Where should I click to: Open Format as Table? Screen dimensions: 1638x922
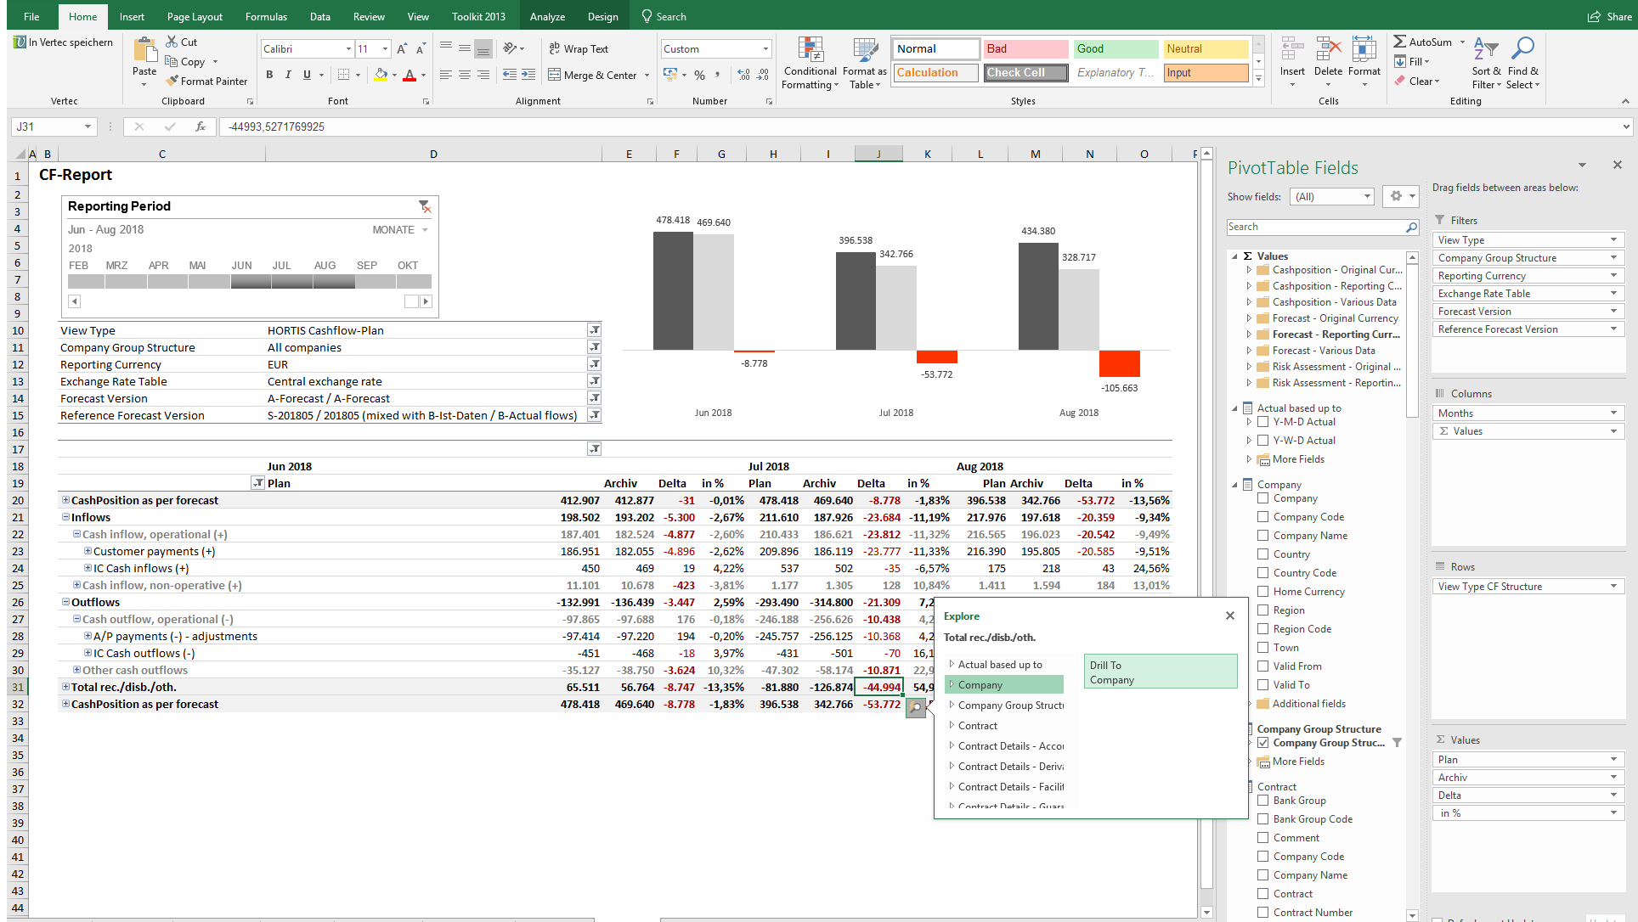pyautogui.click(x=865, y=64)
